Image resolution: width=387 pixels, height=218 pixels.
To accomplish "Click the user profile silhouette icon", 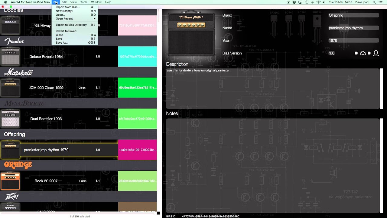I will (x=376, y=53).
